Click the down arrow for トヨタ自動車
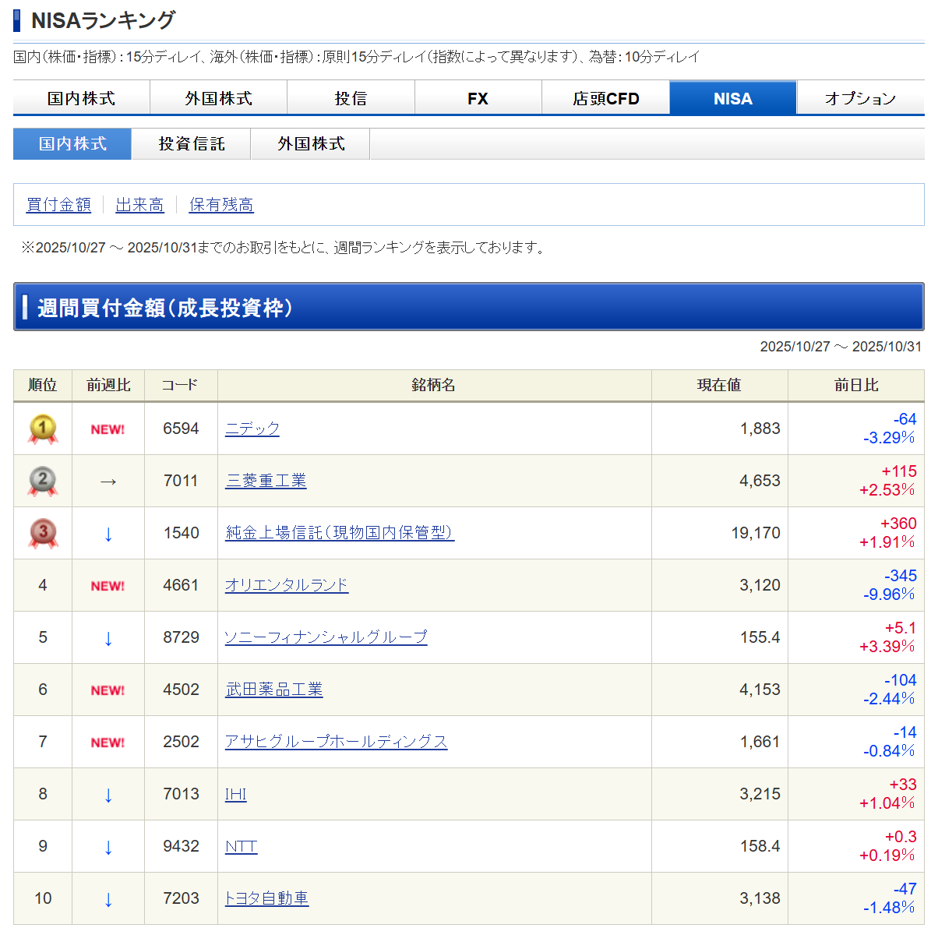Screen dimensions: 931x949 point(108,899)
